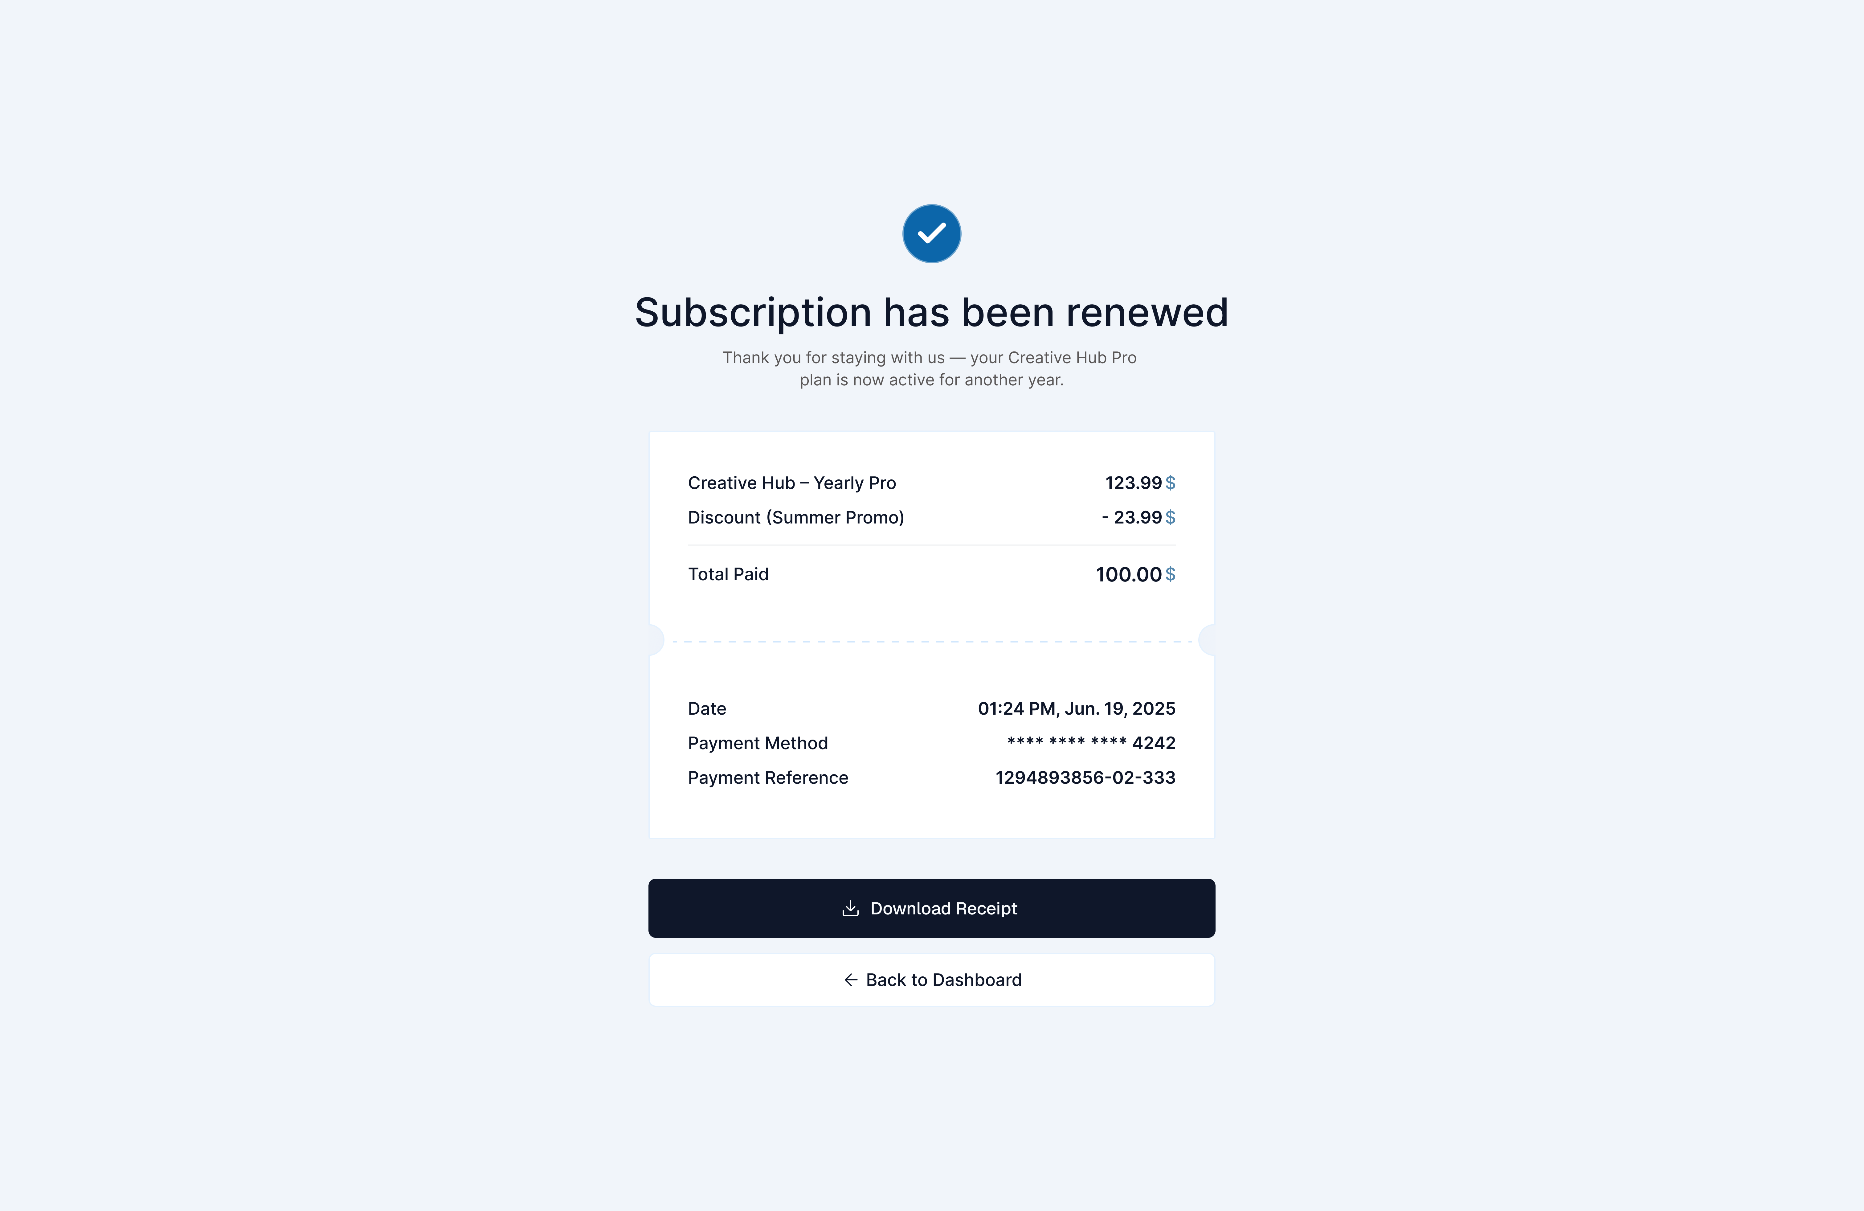The height and width of the screenshot is (1211, 1864).
Task: Click the payment reference 1294893856-02-333
Action: click(1085, 777)
